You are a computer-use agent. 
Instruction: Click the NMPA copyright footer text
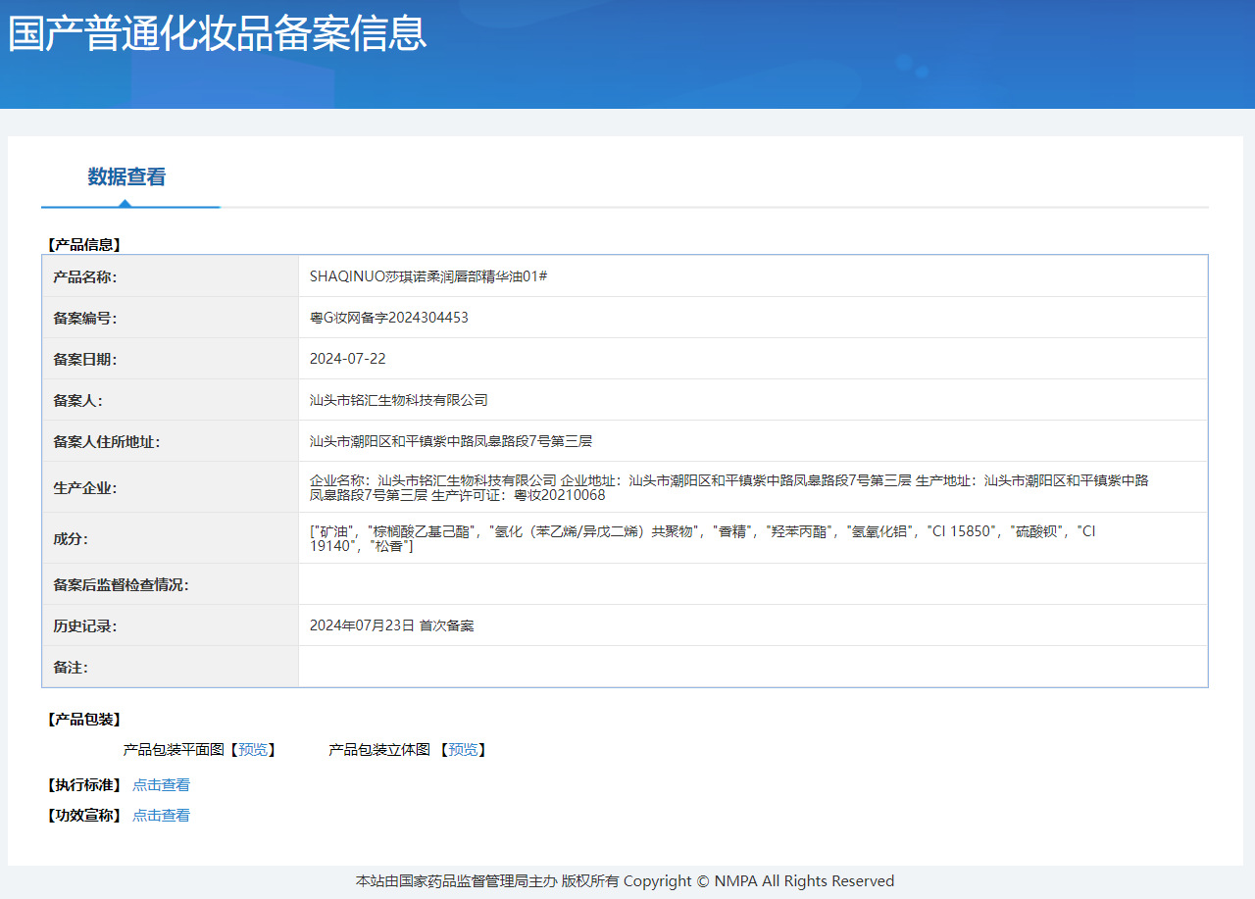pos(625,881)
